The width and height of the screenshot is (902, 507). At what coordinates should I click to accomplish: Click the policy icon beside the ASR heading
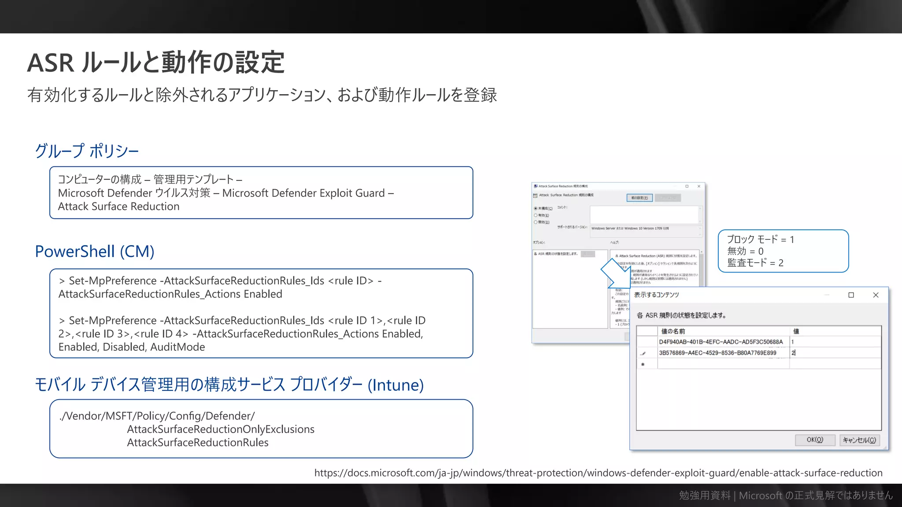coord(536,195)
